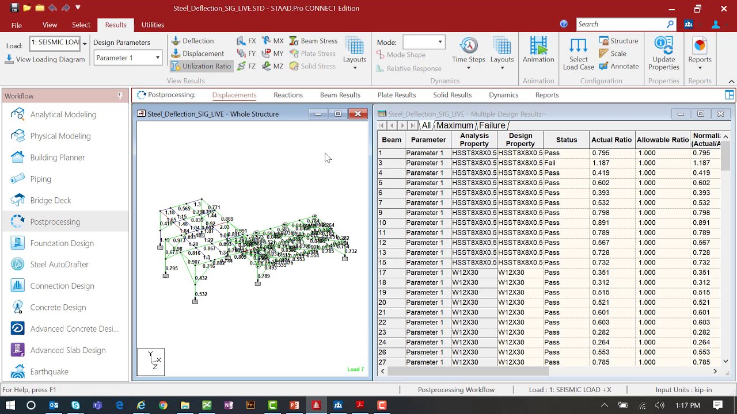Show Beam Stress results
Viewport: 737px width, 414px height.
[x=313, y=41]
